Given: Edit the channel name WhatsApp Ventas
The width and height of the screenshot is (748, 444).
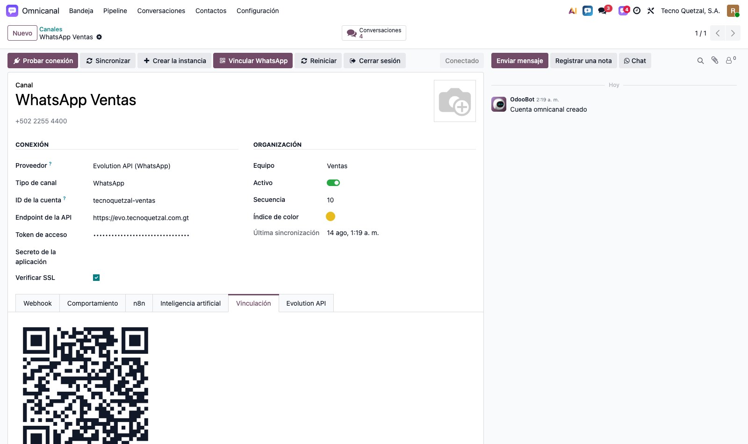Looking at the screenshot, I should pos(76,100).
